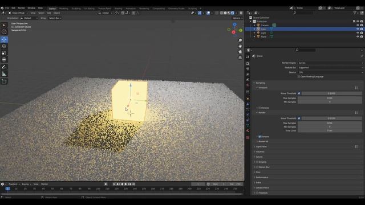Select the Measure tool
The height and width of the screenshot is (205, 365).
pyautogui.click(x=4, y=74)
